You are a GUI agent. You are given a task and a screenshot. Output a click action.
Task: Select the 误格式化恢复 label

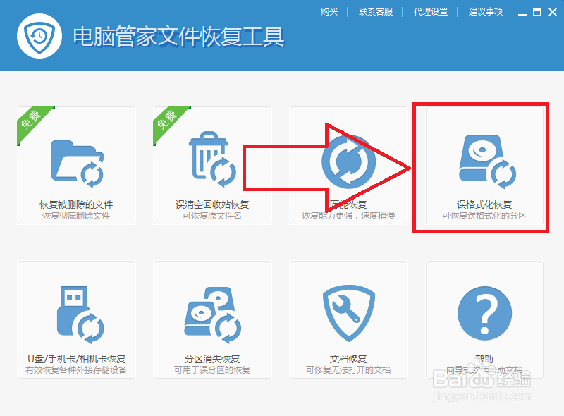(484, 204)
